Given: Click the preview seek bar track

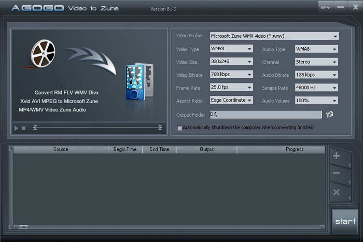Looking at the screenshot, I should click(97, 127).
